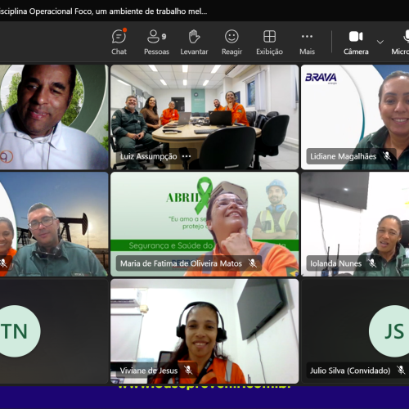Select Viviane de Jesus video tile
The height and width of the screenshot is (409, 409).
point(204,331)
